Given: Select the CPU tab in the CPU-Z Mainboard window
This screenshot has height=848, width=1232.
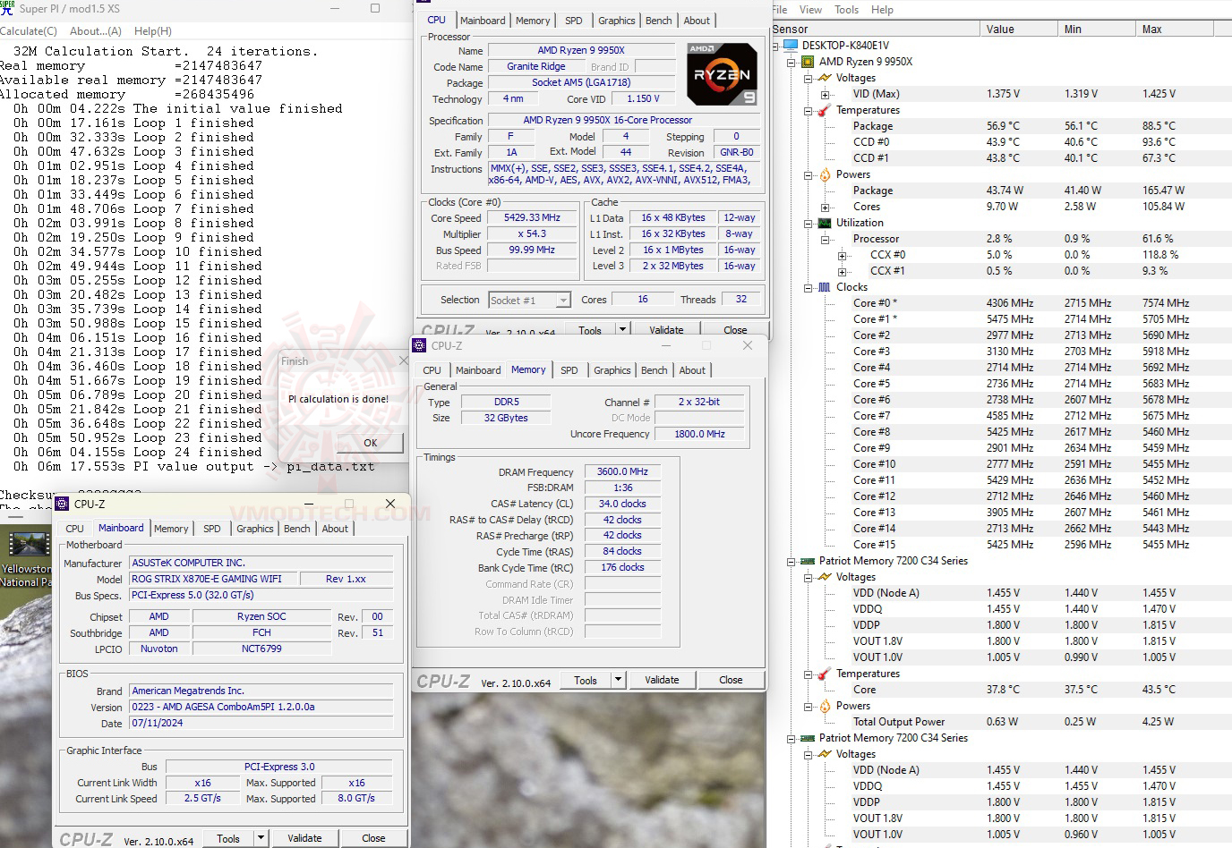Looking at the screenshot, I should pos(75,529).
